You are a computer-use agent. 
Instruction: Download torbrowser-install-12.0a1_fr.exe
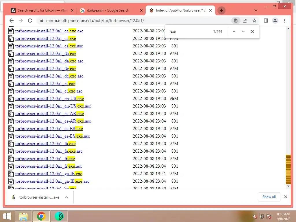(x=45, y=159)
